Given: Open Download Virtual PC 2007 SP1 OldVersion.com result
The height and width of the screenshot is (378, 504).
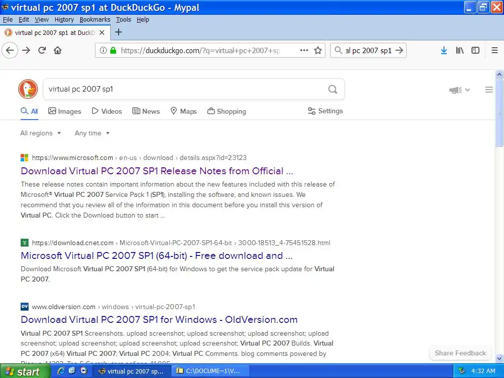Looking at the screenshot, I should click(159, 319).
